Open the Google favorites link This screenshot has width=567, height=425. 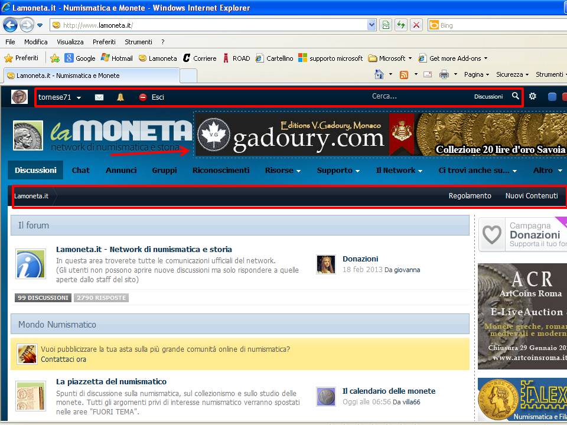click(x=80, y=58)
